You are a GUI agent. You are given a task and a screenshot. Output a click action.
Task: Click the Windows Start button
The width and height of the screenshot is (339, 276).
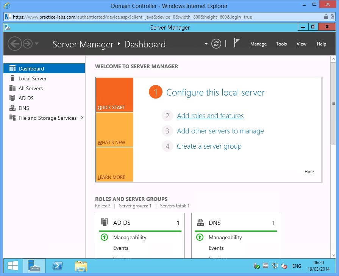[12, 265]
